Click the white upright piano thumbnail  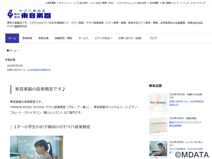pyautogui.click(x=158, y=126)
